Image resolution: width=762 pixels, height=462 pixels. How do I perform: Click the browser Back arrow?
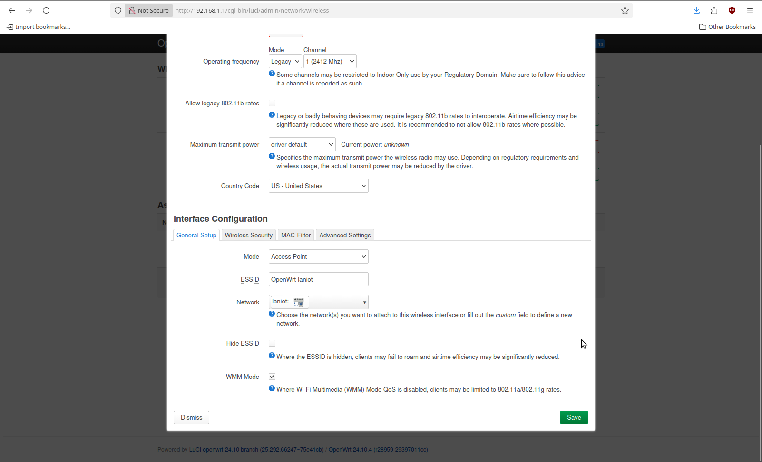click(12, 10)
